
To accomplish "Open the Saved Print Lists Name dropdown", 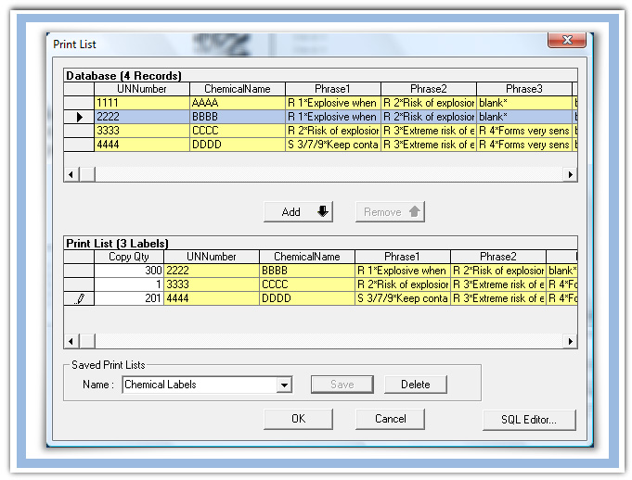I will click(284, 385).
